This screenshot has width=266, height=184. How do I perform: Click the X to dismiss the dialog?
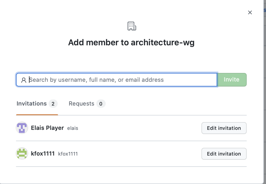250,12
